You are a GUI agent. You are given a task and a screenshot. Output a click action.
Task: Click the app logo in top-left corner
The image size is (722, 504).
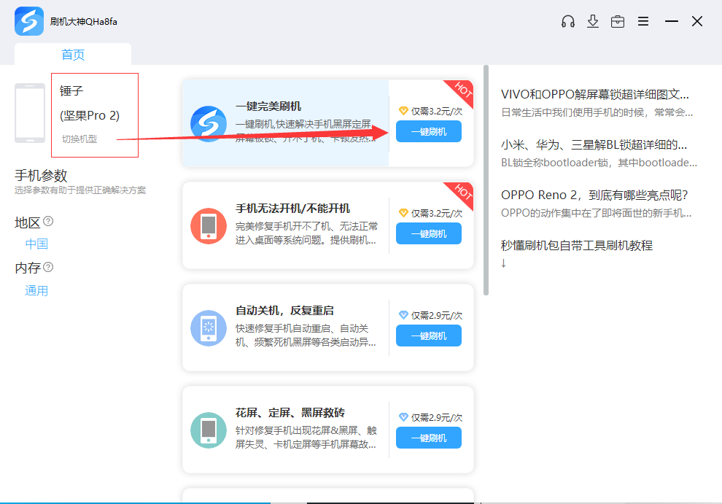coord(29,21)
